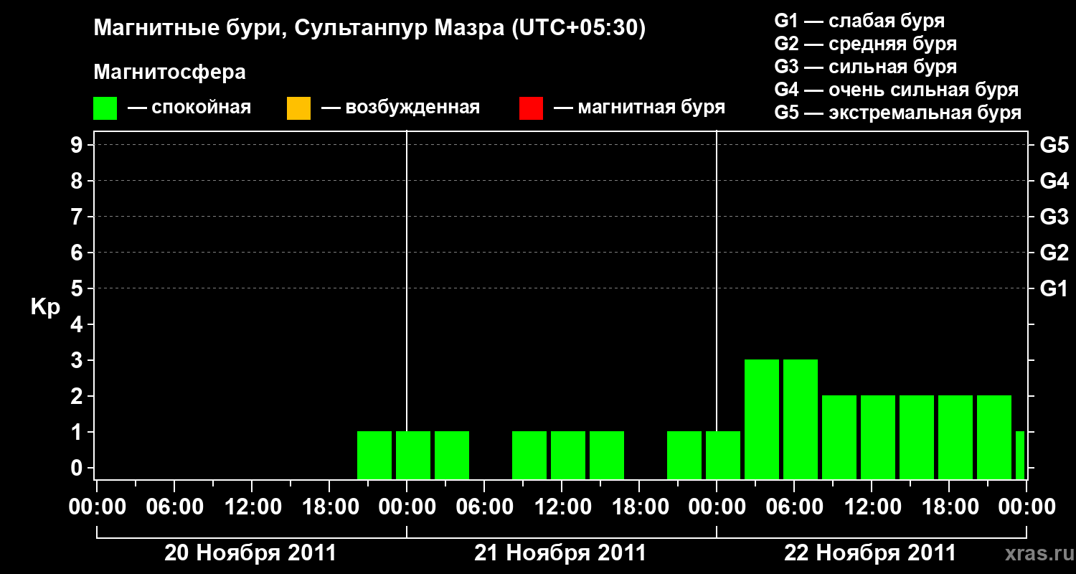Image resolution: width=1076 pixels, height=574 pixels.
Task: Select the '22 Ноября 2011' date label
Action: click(x=870, y=553)
